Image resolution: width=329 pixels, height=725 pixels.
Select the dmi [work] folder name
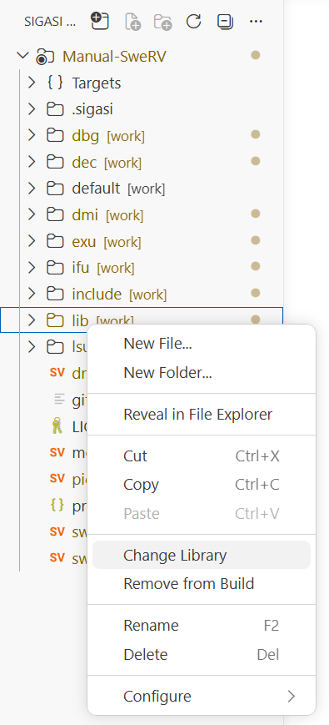[107, 215]
